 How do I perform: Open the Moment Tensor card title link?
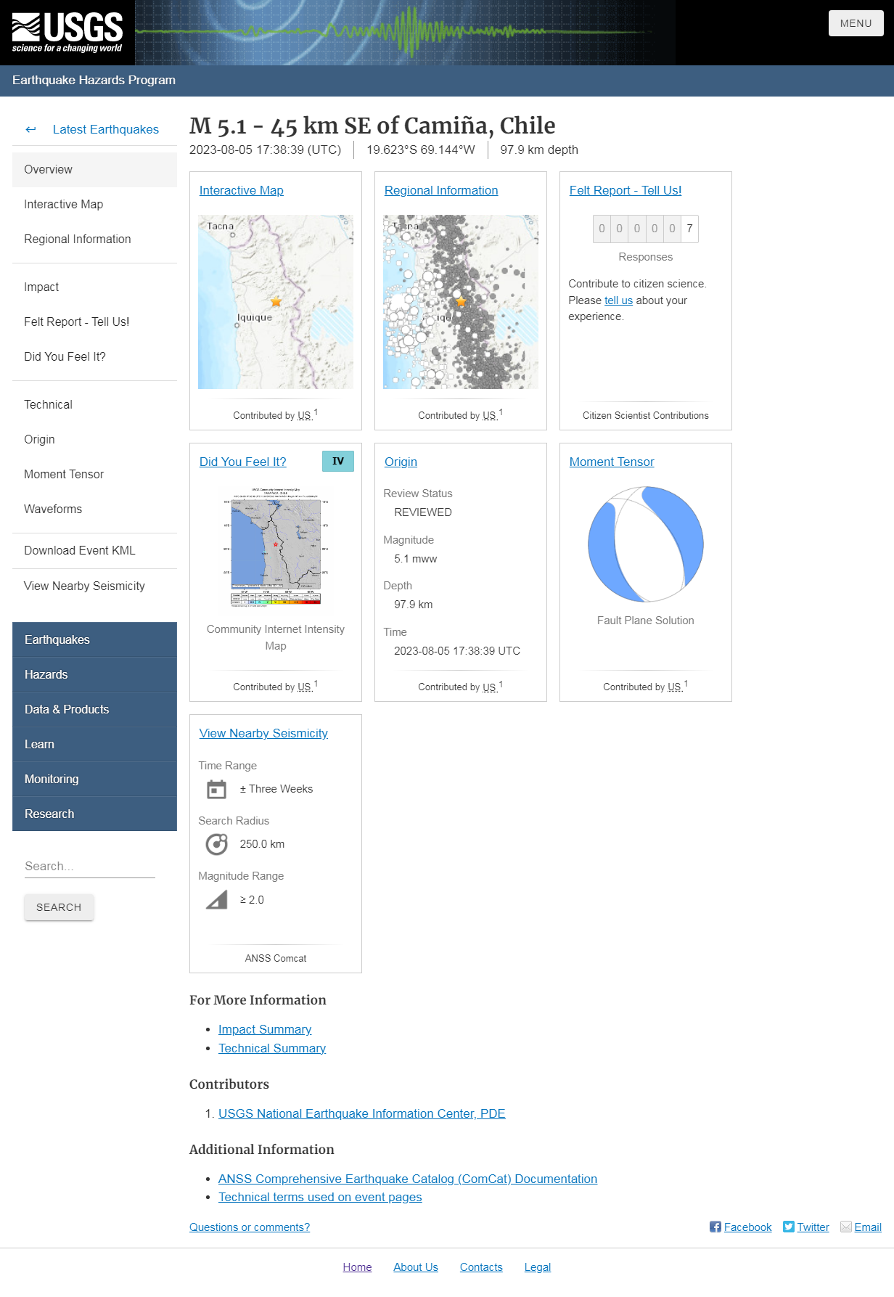[612, 462]
